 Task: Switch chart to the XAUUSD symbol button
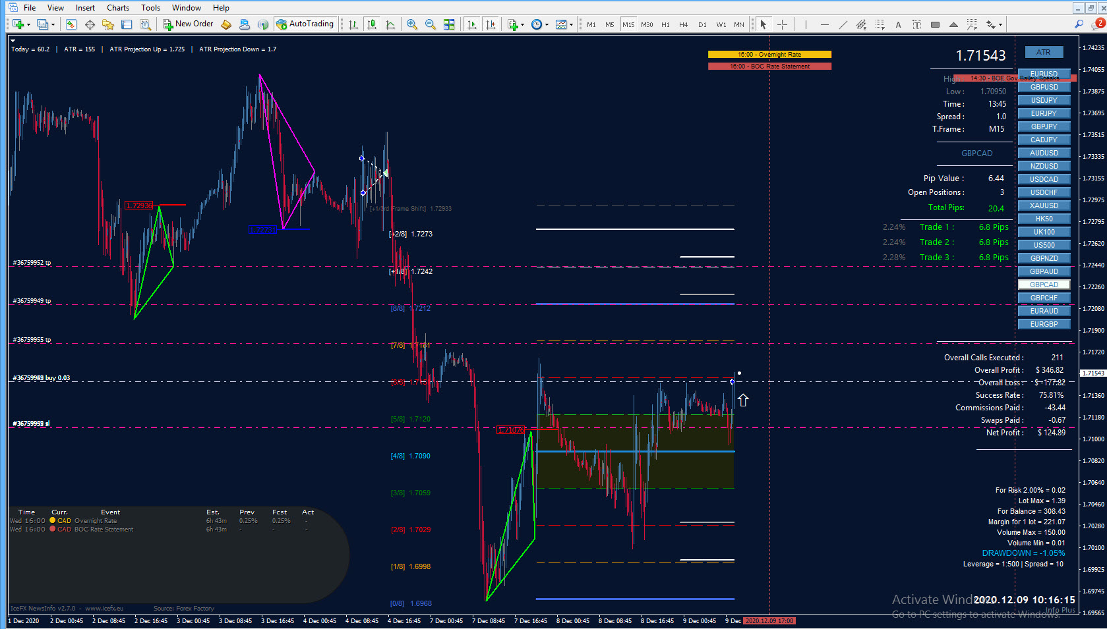pyautogui.click(x=1044, y=205)
